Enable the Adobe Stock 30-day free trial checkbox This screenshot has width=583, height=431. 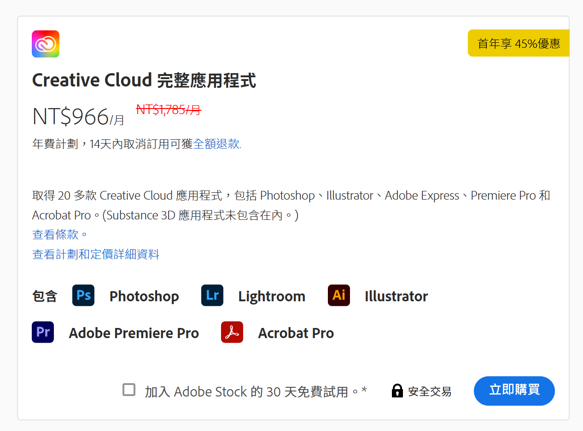129,390
